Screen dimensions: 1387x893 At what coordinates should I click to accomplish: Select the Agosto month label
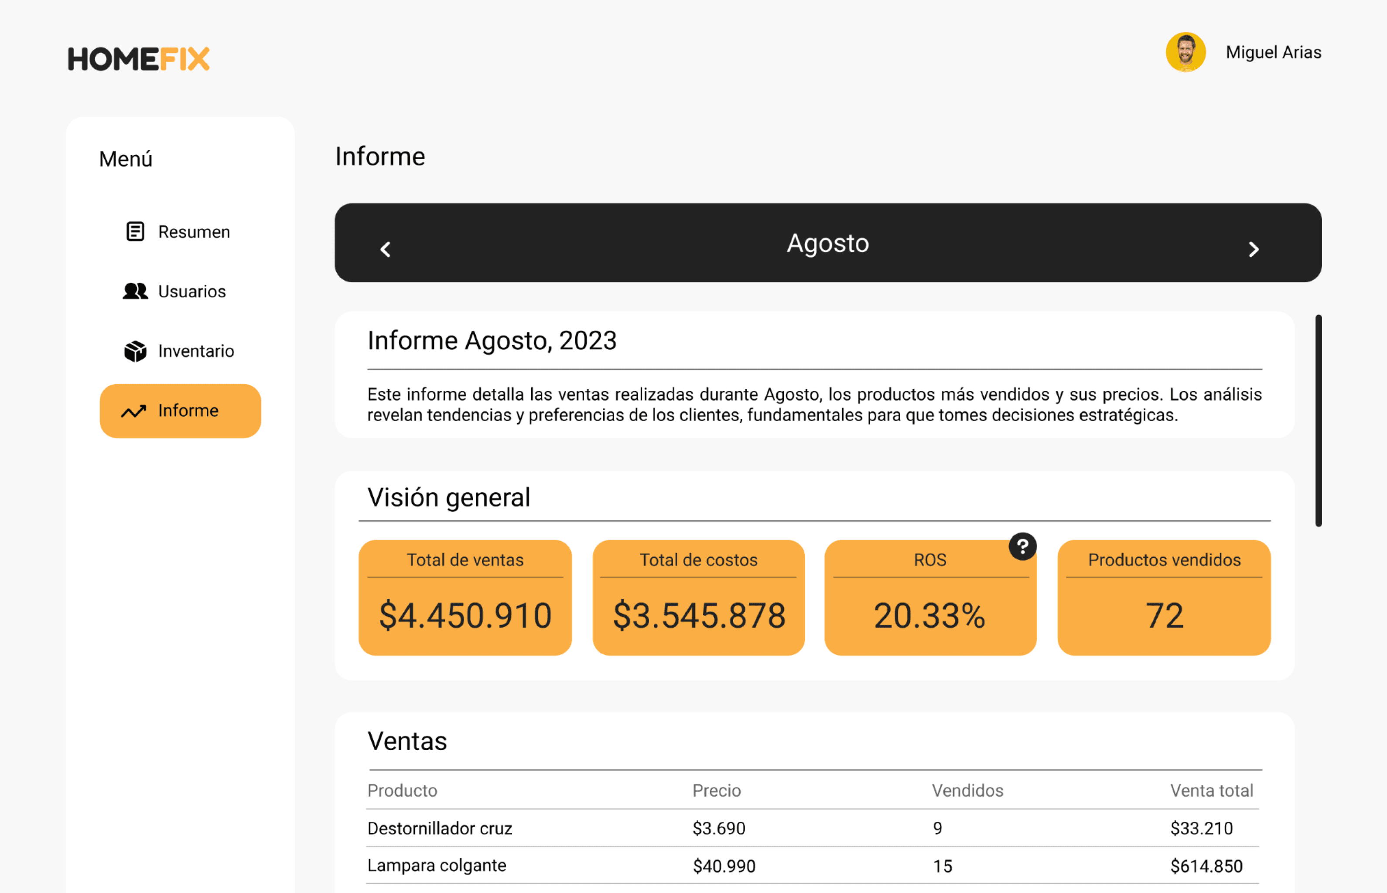[827, 243]
